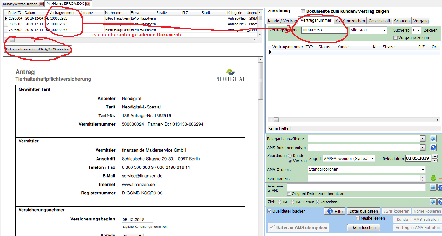Click the VSNr kopieren button
This screenshot has height=236, width=442.
pyautogui.click(x=396, y=211)
